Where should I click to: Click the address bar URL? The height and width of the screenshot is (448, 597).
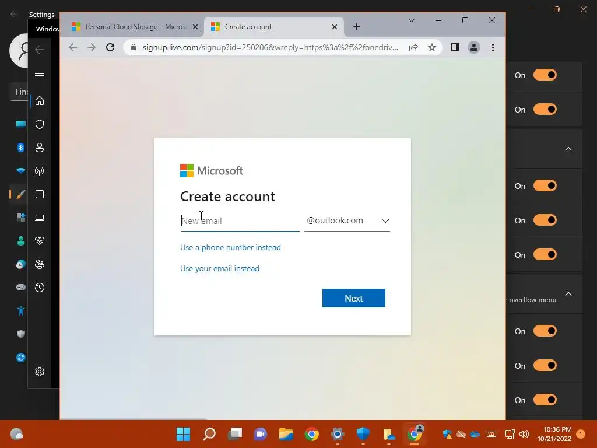click(x=271, y=47)
